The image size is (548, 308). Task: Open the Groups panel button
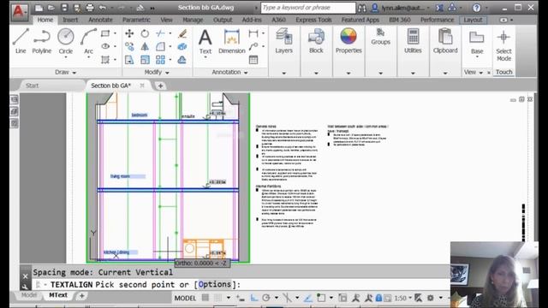coord(380,37)
